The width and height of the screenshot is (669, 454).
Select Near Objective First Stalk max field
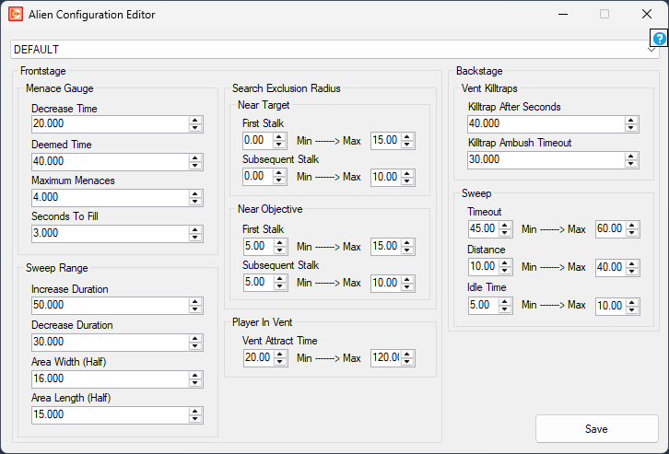click(384, 247)
